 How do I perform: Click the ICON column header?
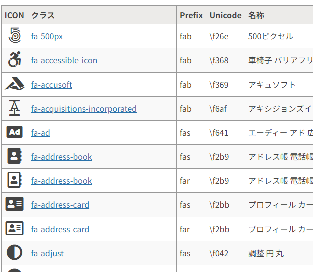coord(15,15)
